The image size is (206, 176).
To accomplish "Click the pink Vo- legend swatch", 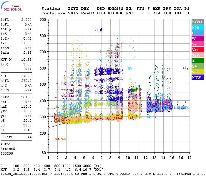I will (197, 44).
